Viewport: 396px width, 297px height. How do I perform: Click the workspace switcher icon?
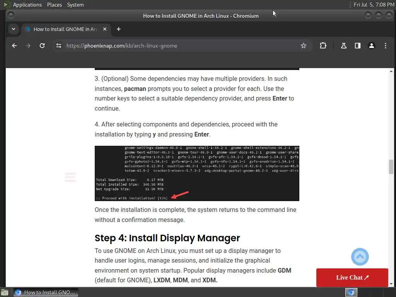[351, 292]
